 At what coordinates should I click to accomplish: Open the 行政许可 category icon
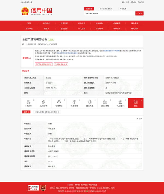click(28, 102)
